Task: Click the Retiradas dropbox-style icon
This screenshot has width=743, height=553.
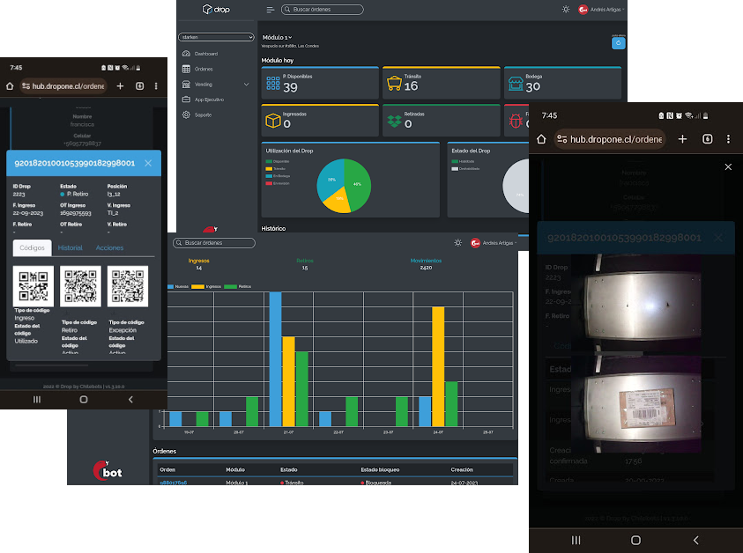Action: point(394,122)
